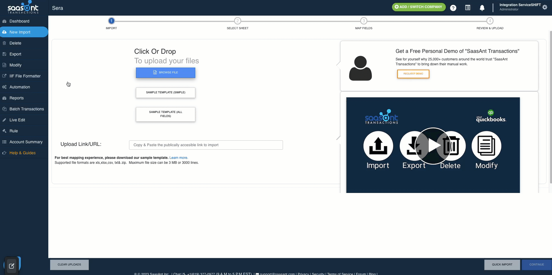Click the save icon beside Export
552x275 pixels.
coord(4,54)
